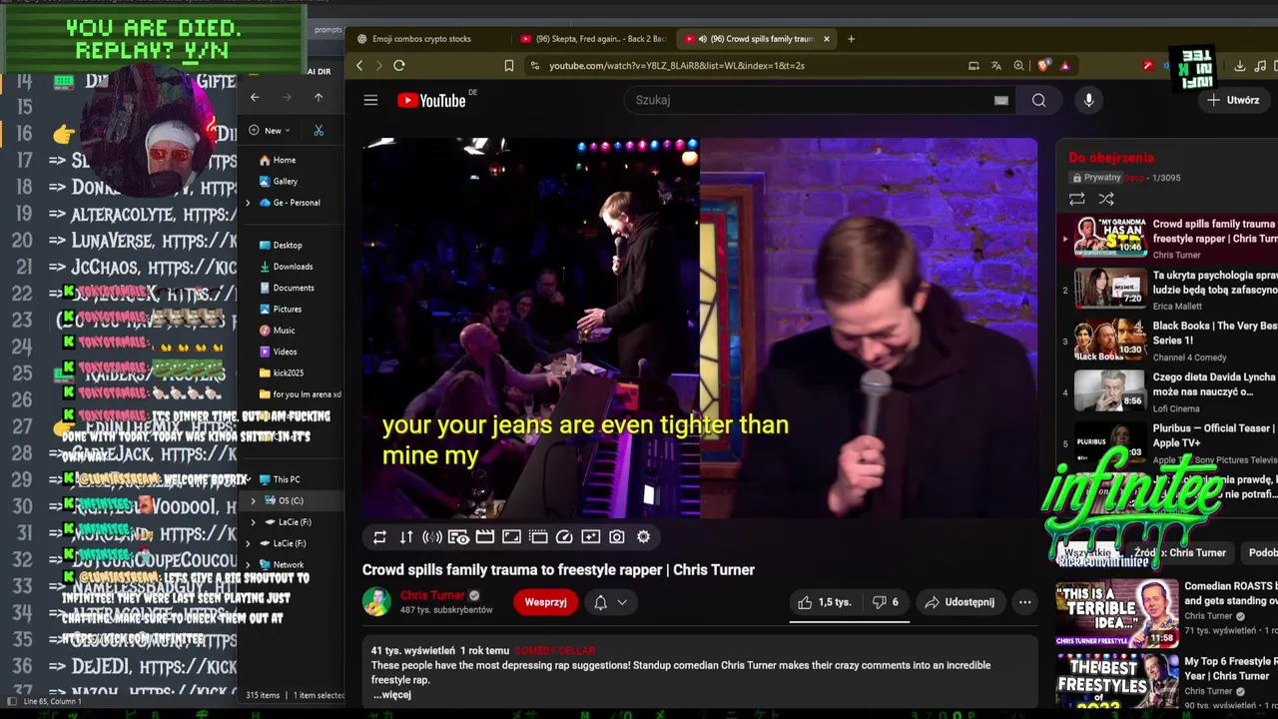
Task: Open Home in File Explorer sidebar
Action: (278, 160)
